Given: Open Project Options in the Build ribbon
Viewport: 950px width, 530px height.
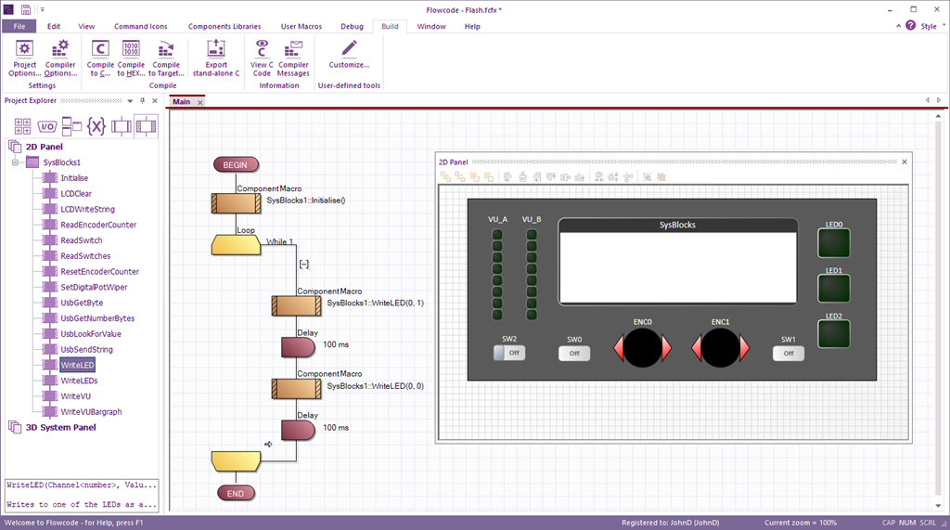Looking at the screenshot, I should click(x=24, y=58).
